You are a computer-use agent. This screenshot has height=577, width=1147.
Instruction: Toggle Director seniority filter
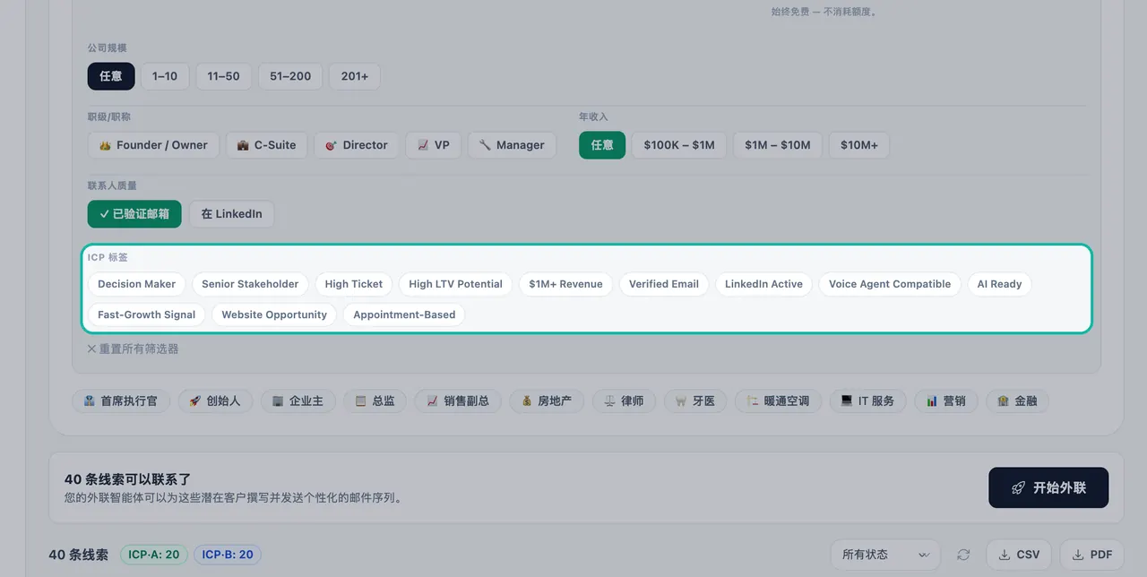tap(357, 145)
